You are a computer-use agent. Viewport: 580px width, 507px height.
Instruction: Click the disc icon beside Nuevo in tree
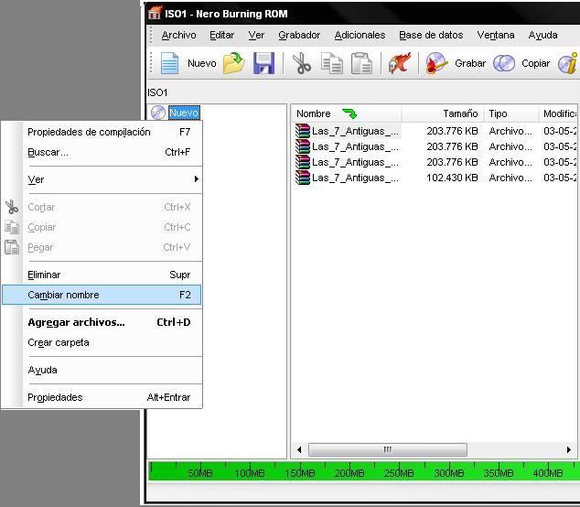[x=158, y=113]
